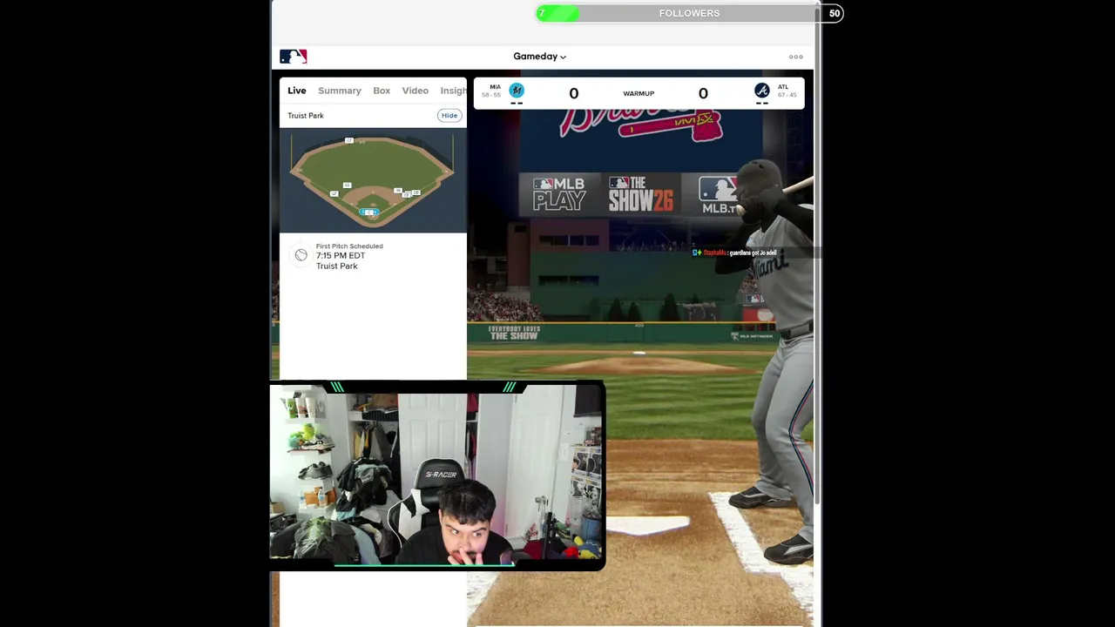Click the Truist Park venue heading

click(306, 116)
